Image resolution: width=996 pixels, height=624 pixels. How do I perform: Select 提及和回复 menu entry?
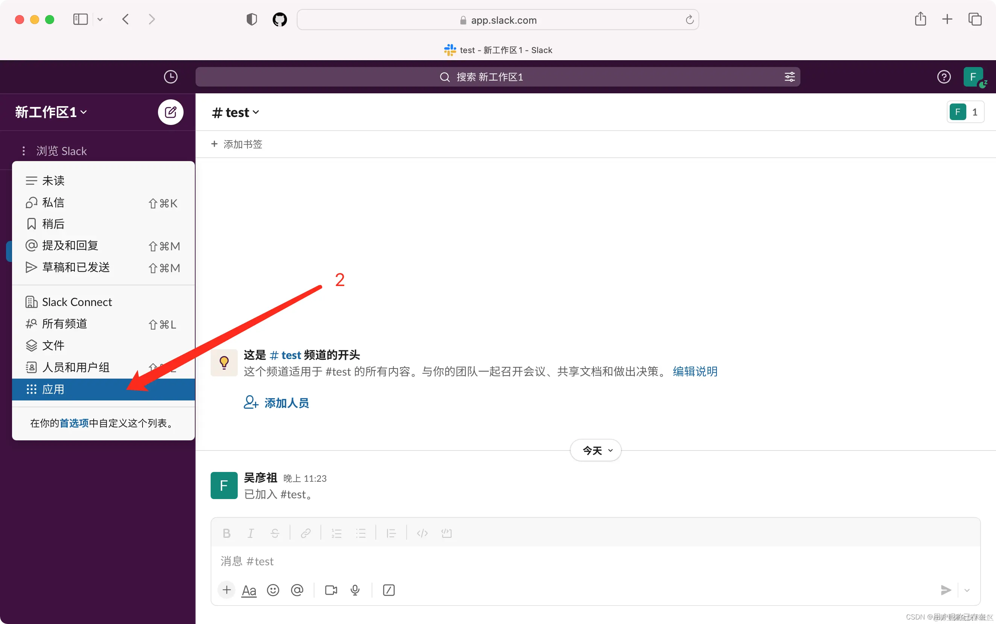(x=103, y=245)
